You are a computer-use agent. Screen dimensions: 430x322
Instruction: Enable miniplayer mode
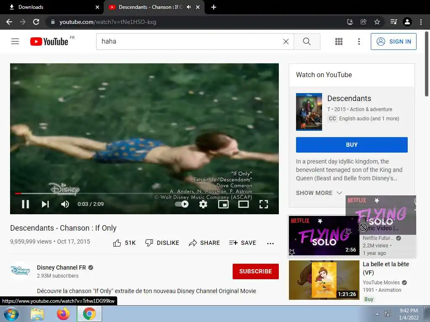(x=223, y=204)
